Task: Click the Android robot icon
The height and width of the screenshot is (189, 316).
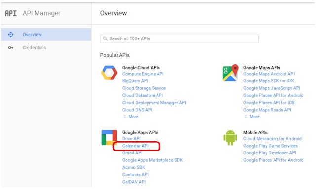Action: click(x=230, y=137)
